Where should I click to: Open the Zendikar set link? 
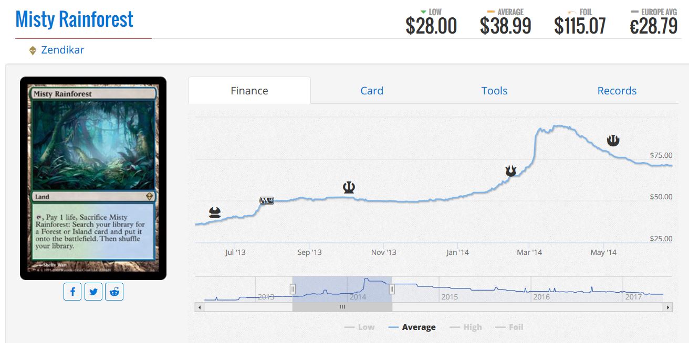pyautogui.click(x=62, y=50)
